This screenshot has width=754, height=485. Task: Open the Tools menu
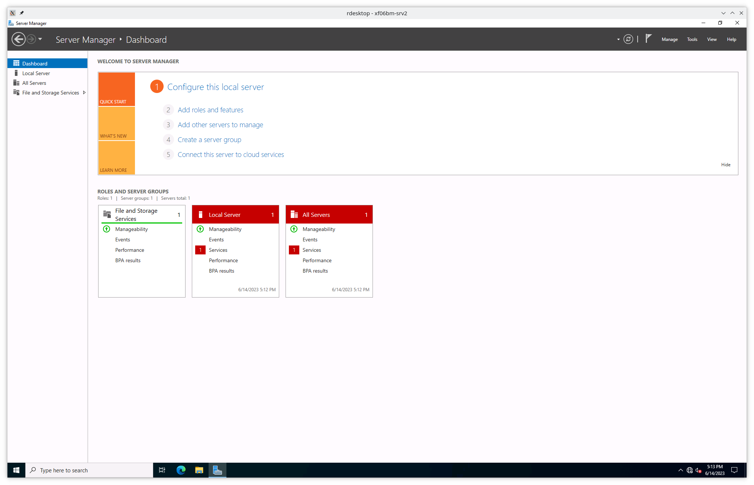pyautogui.click(x=692, y=39)
